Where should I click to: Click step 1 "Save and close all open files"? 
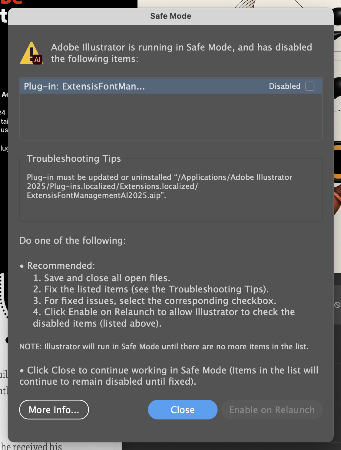coord(103,278)
